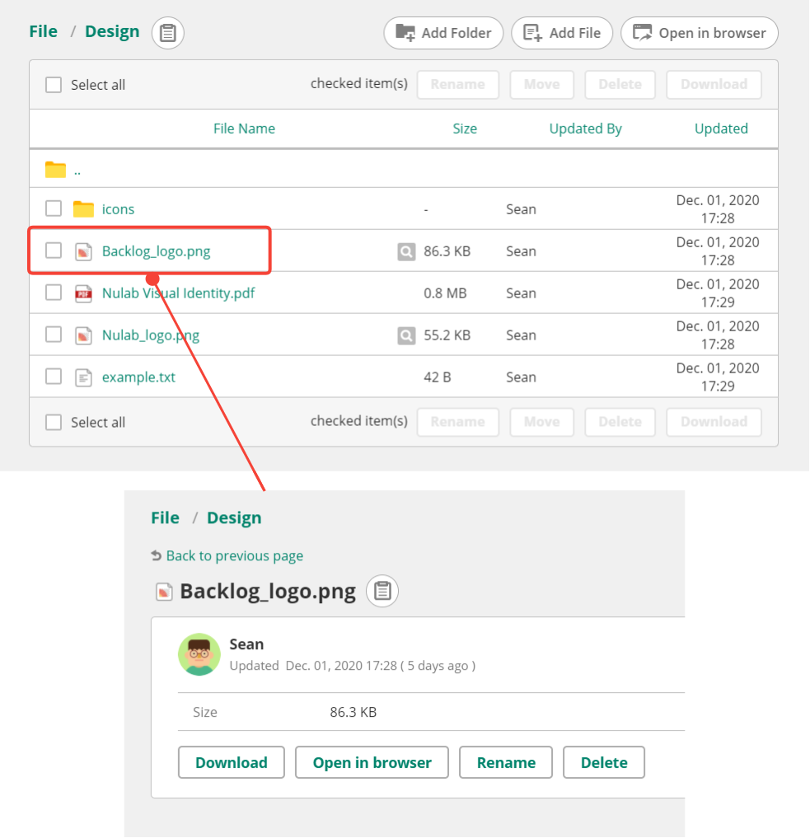Viewport: 810px width, 838px height.
Task: Click the 42 B size value
Action: tap(437, 377)
